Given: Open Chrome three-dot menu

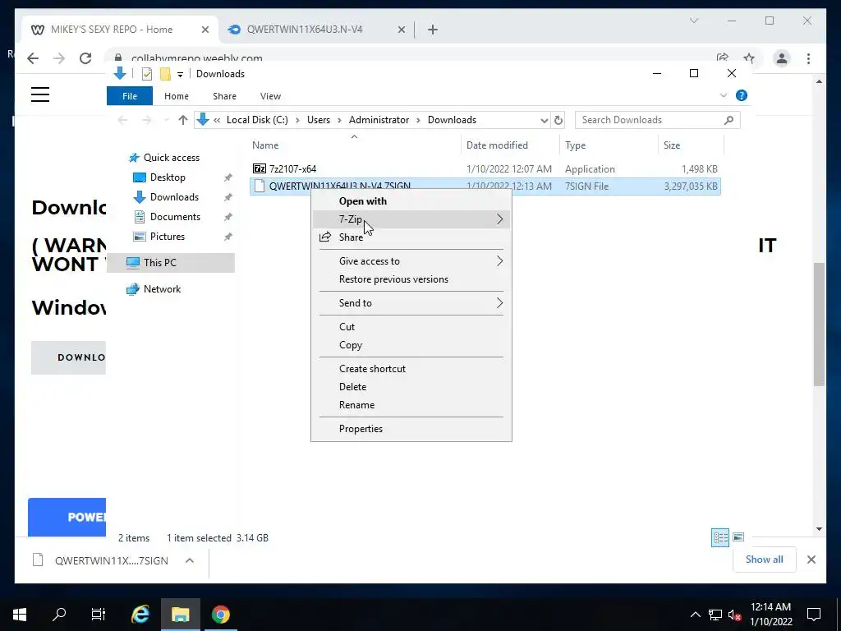Looking at the screenshot, I should click(x=808, y=58).
